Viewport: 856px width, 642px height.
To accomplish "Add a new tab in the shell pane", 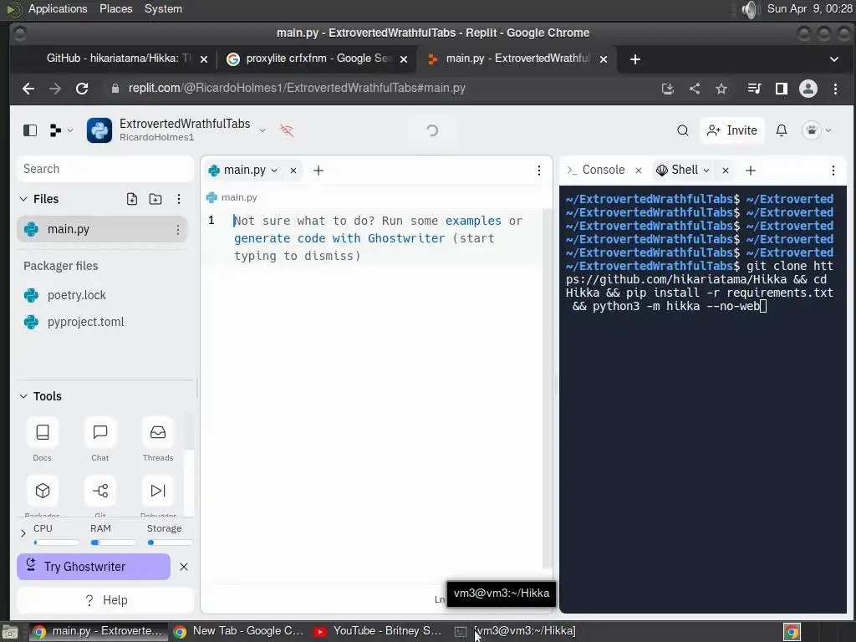I will [751, 171].
